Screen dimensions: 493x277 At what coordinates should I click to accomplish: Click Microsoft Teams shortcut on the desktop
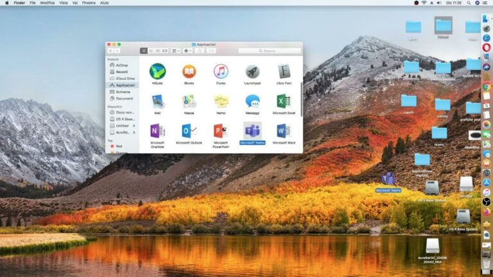(x=388, y=179)
